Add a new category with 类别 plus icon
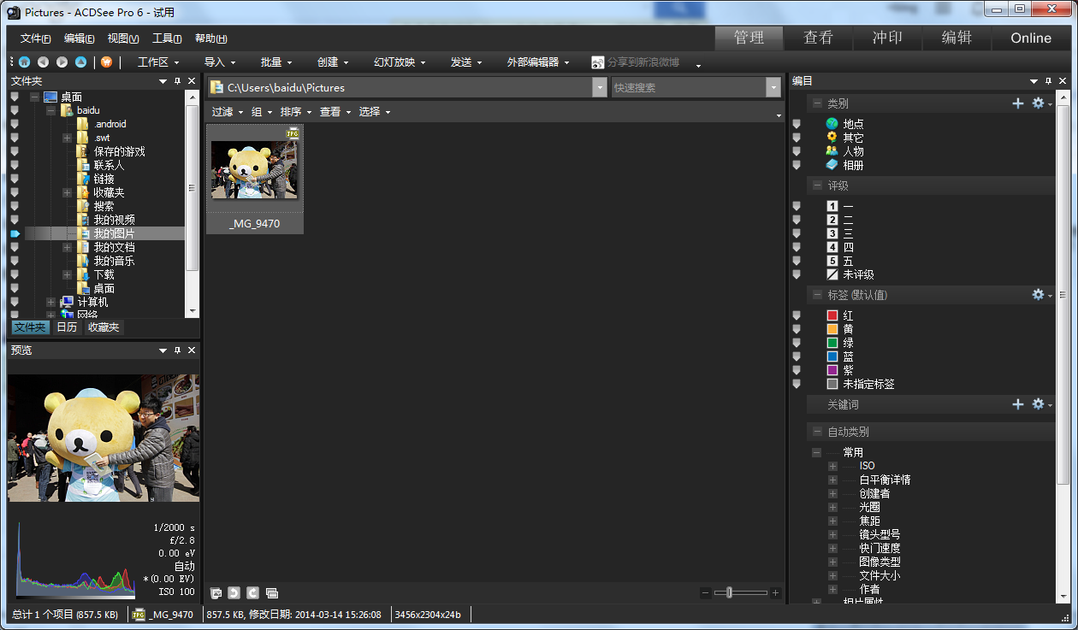This screenshot has height=630, width=1078. point(1018,103)
